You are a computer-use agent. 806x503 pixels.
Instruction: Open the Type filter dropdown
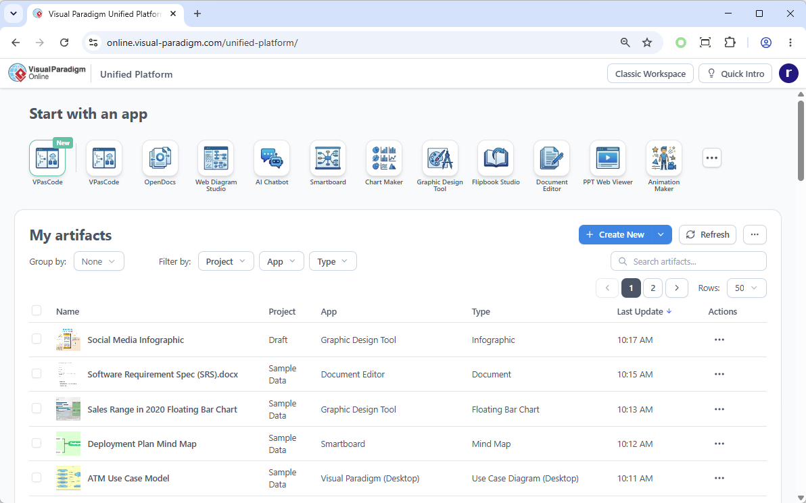[x=333, y=261]
